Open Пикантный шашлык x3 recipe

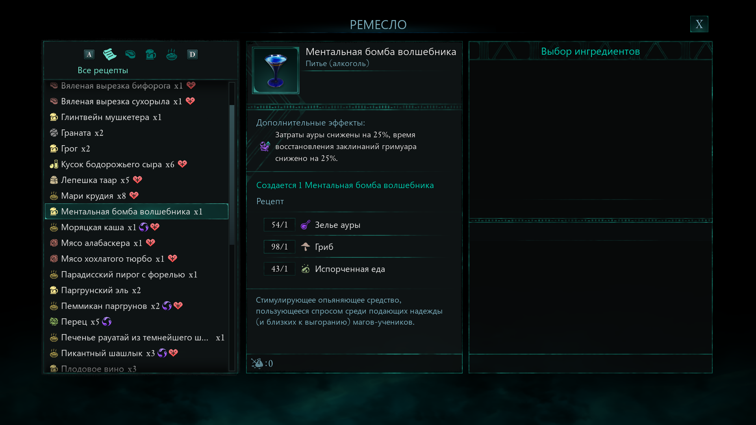[x=137, y=353]
